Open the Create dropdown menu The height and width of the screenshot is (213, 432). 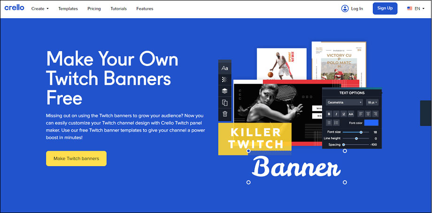click(x=40, y=8)
